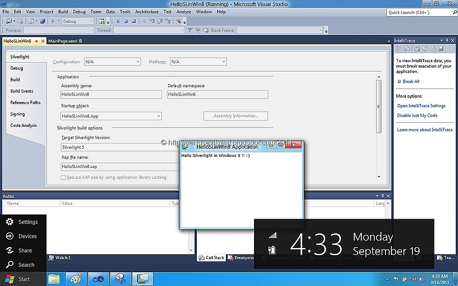Screen dimensions: 458x286
Task: Click the Action Center flag tray icon
Action: [396, 279]
